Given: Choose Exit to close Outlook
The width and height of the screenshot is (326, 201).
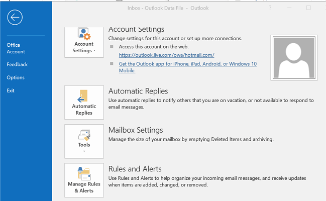Looking at the screenshot, I should coord(11,90).
